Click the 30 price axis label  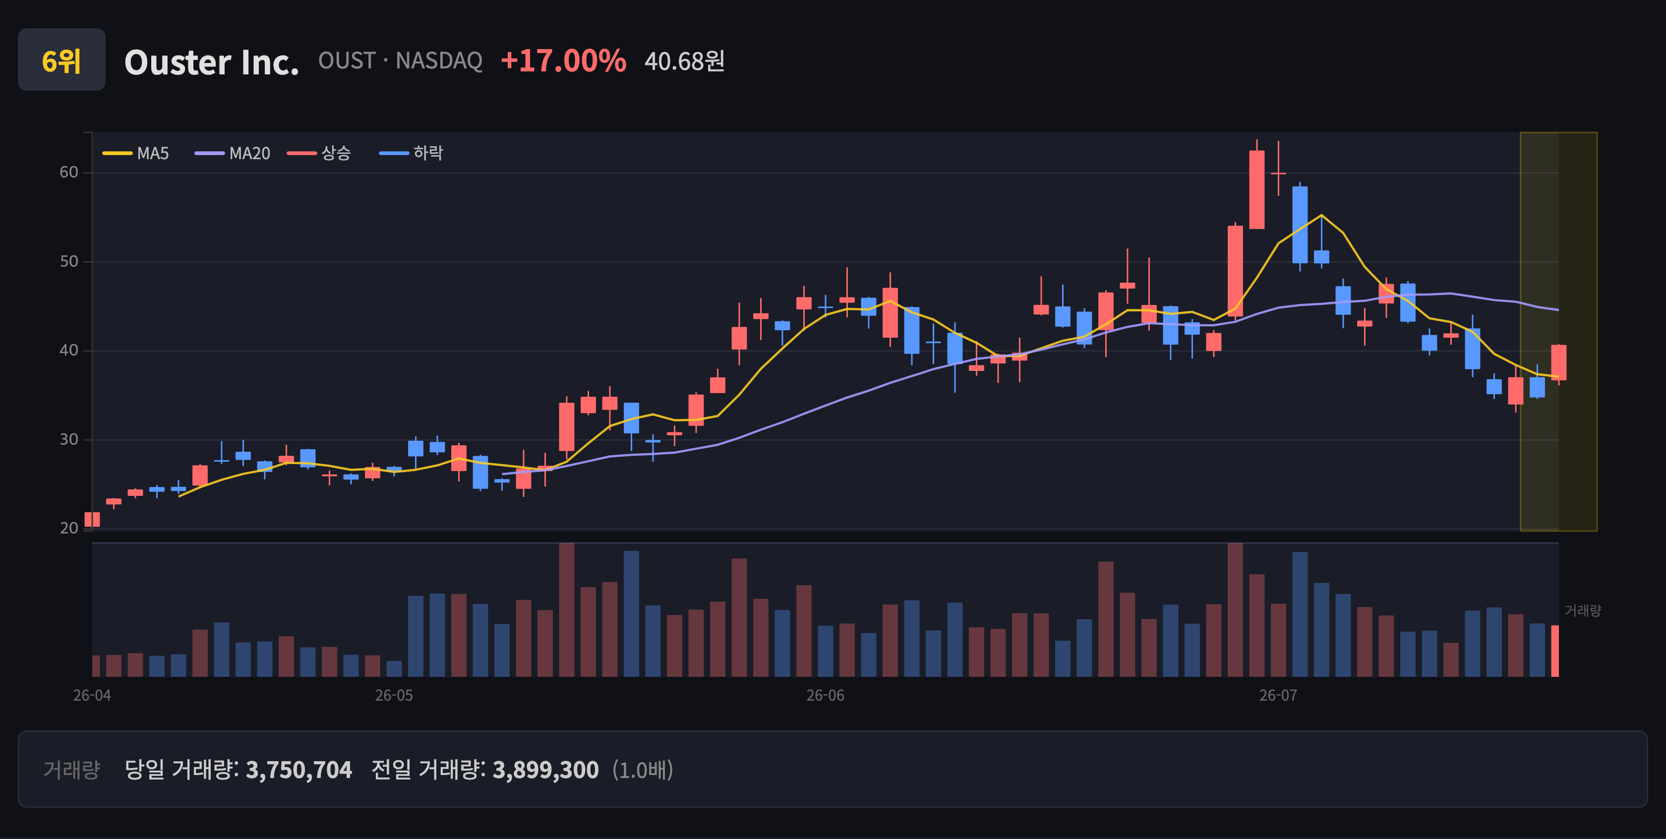click(68, 439)
